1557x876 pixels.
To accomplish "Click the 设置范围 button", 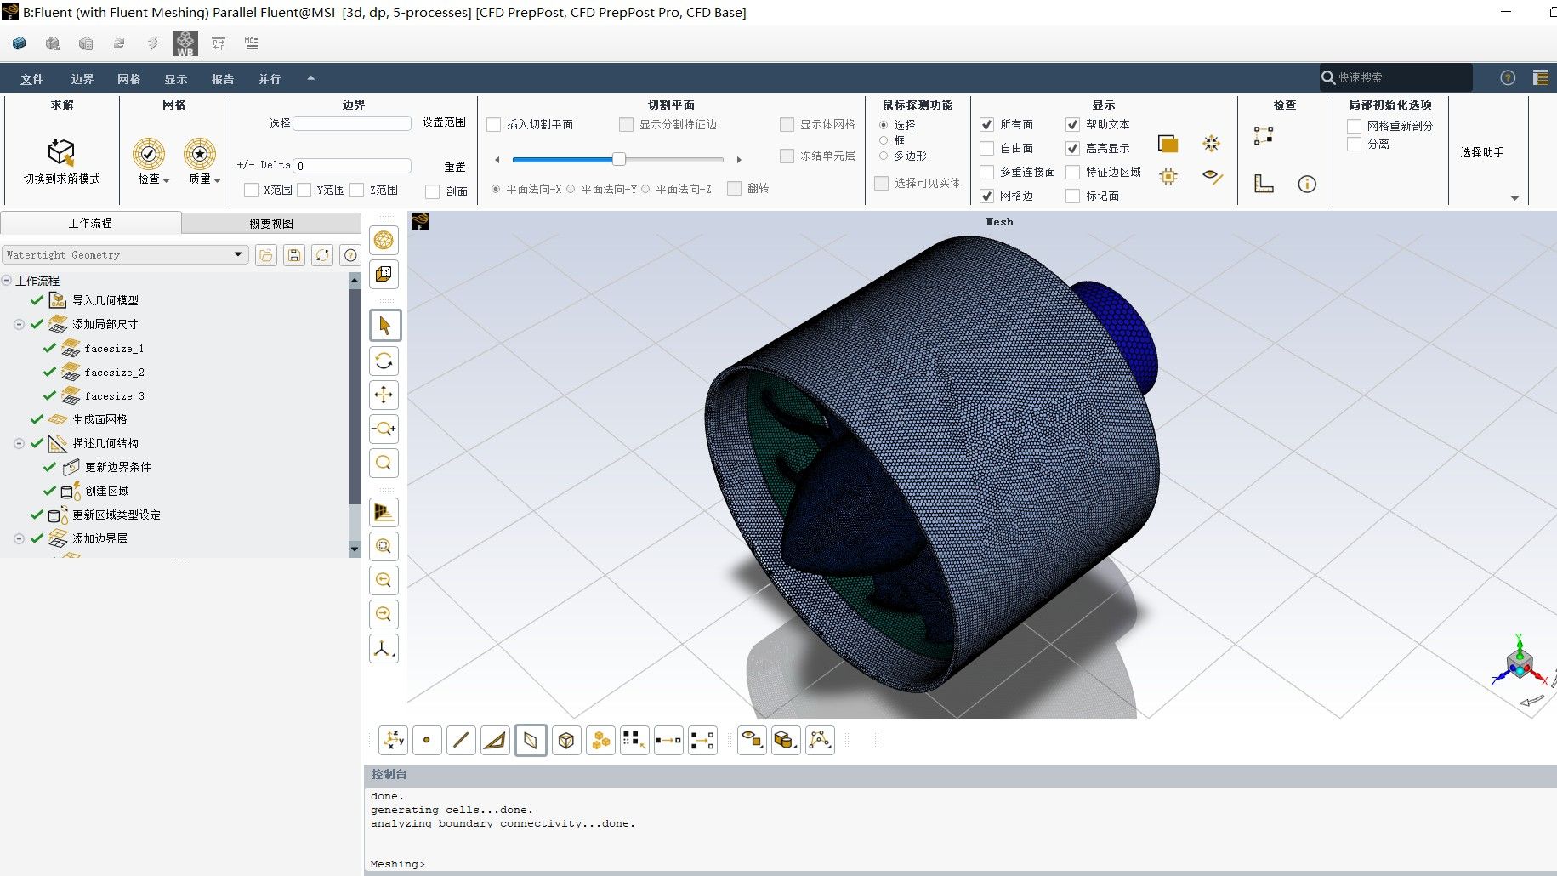I will (x=444, y=122).
